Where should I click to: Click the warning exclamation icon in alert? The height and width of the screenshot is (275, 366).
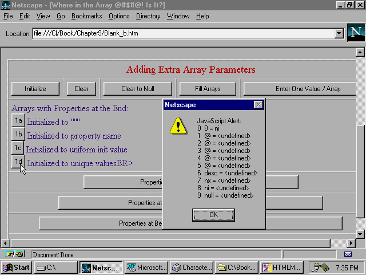[178, 125]
